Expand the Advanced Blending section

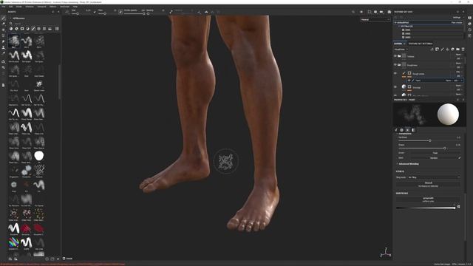click(x=409, y=164)
